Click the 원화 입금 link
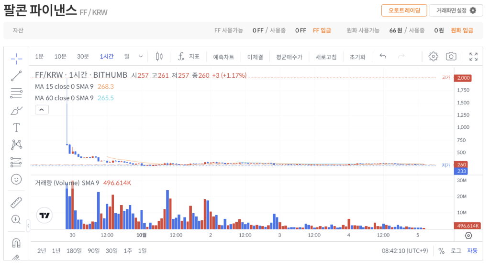490x267 pixels. 462,31
